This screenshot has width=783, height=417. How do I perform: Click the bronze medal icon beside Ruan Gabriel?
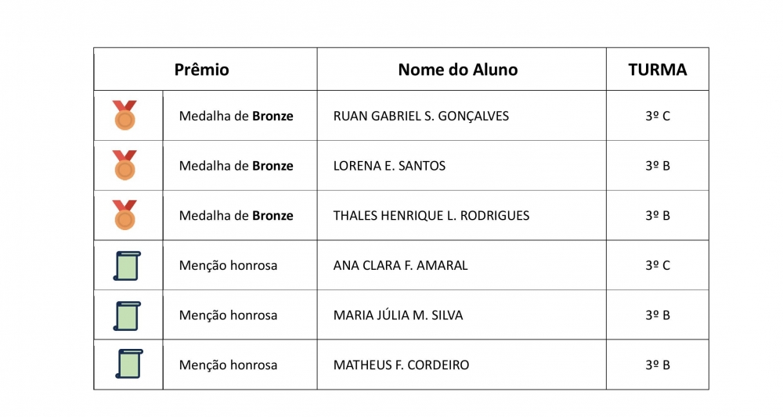[124, 115]
